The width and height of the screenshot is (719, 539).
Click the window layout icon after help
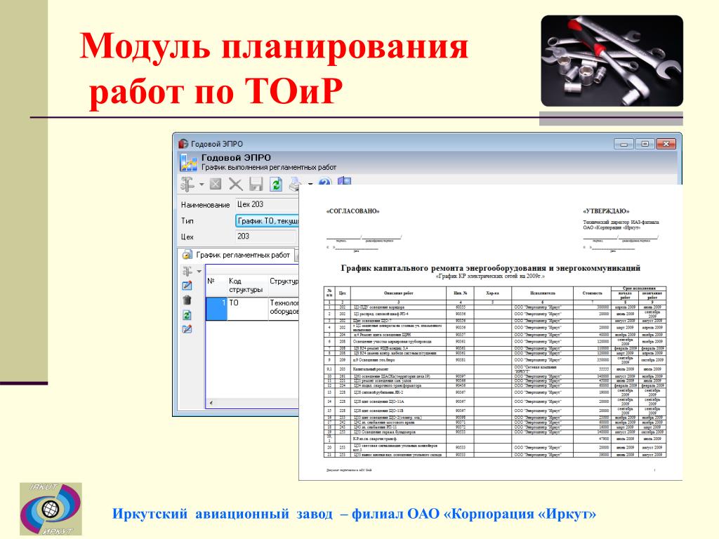coord(344,182)
